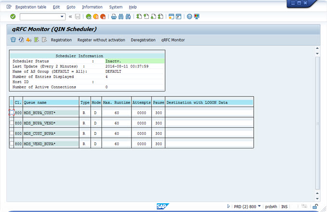Click the orange Exit icon
This screenshot has width=327, height=212.
point(96,16)
